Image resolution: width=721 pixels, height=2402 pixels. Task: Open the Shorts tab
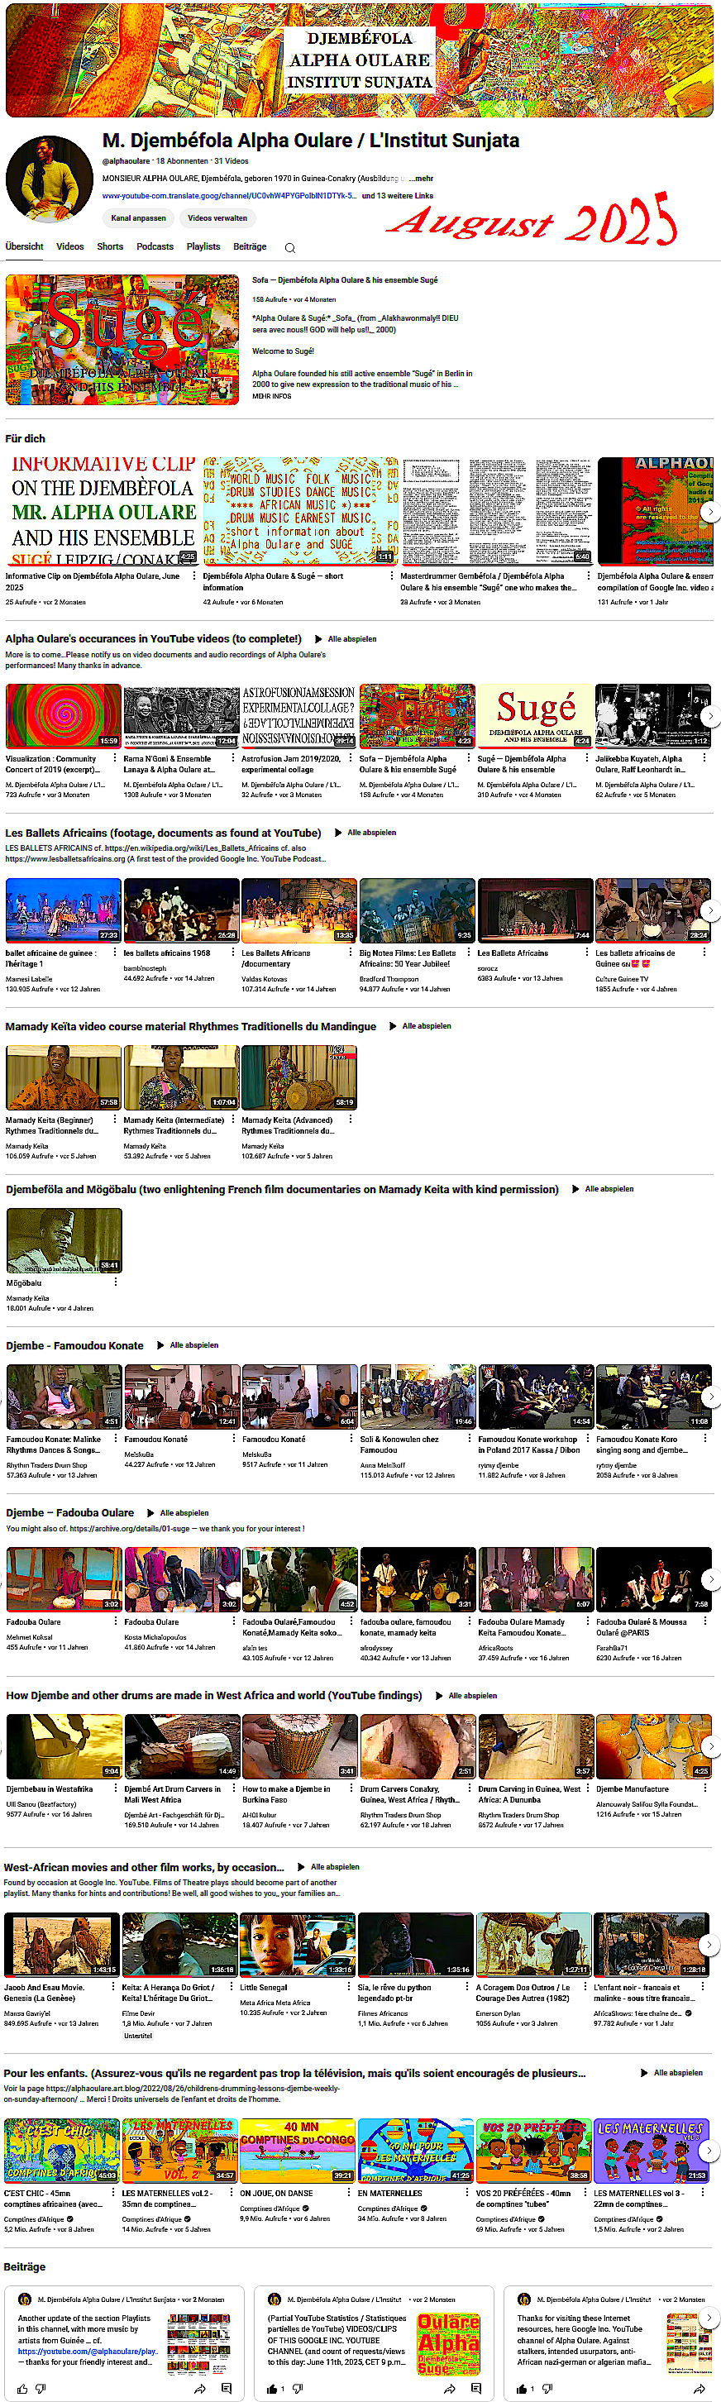[x=110, y=247]
